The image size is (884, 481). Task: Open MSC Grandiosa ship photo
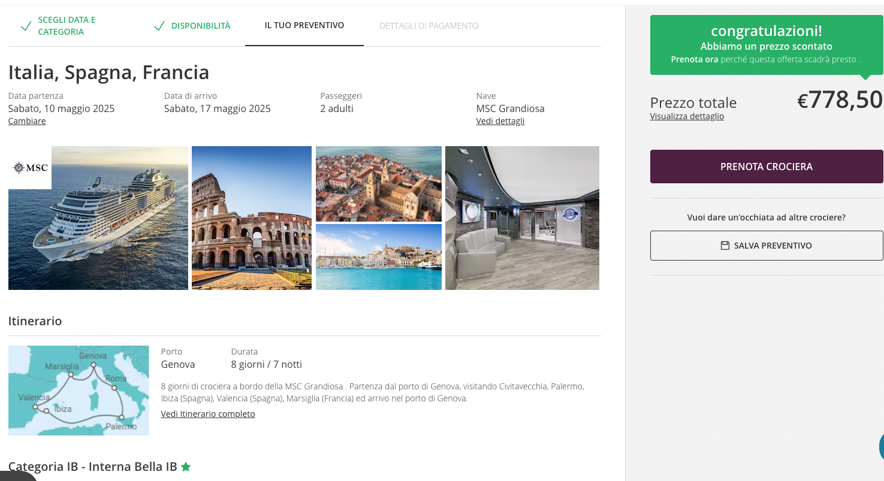(x=98, y=218)
